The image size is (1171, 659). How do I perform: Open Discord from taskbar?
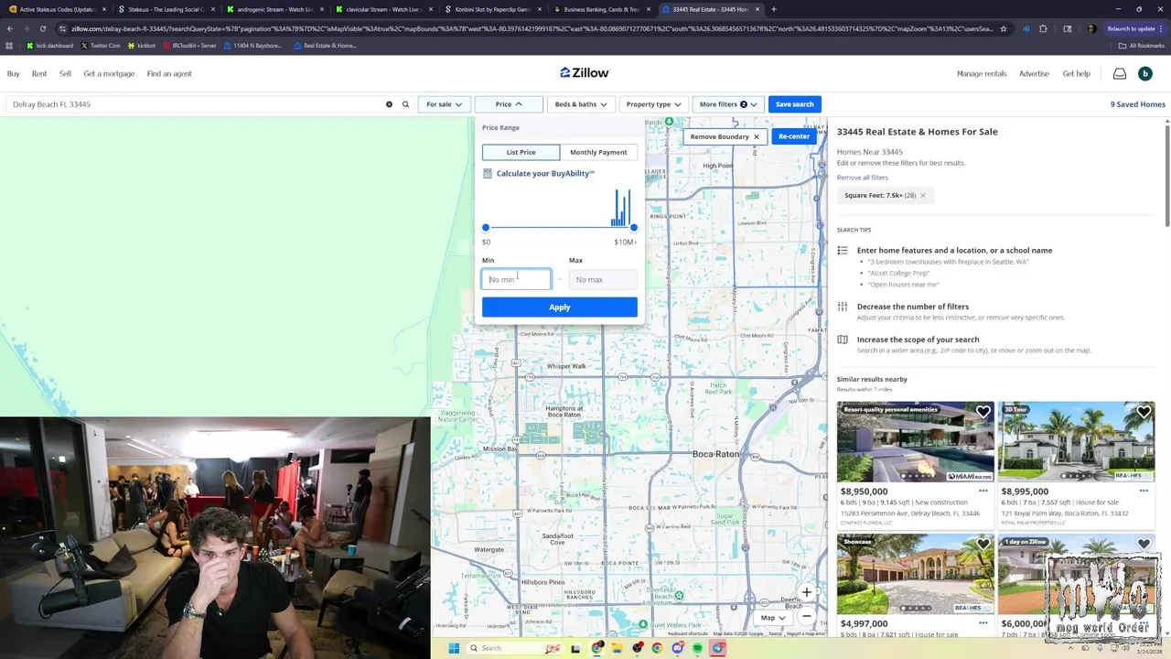point(677,648)
